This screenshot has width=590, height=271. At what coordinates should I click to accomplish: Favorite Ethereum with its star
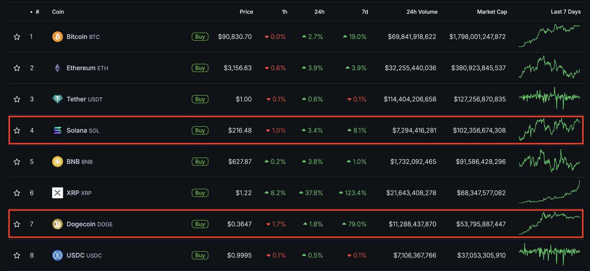[x=17, y=68]
